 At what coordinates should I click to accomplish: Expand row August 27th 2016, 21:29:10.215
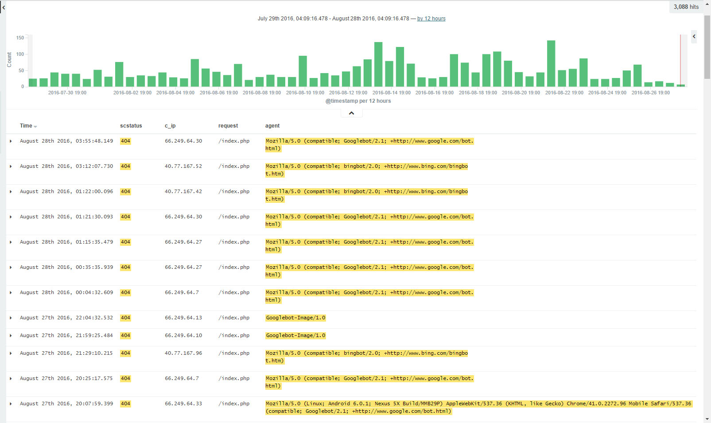click(x=11, y=353)
